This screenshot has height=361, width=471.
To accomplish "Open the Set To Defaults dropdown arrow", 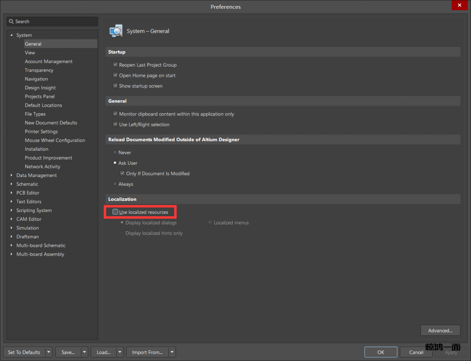I will [x=48, y=352].
